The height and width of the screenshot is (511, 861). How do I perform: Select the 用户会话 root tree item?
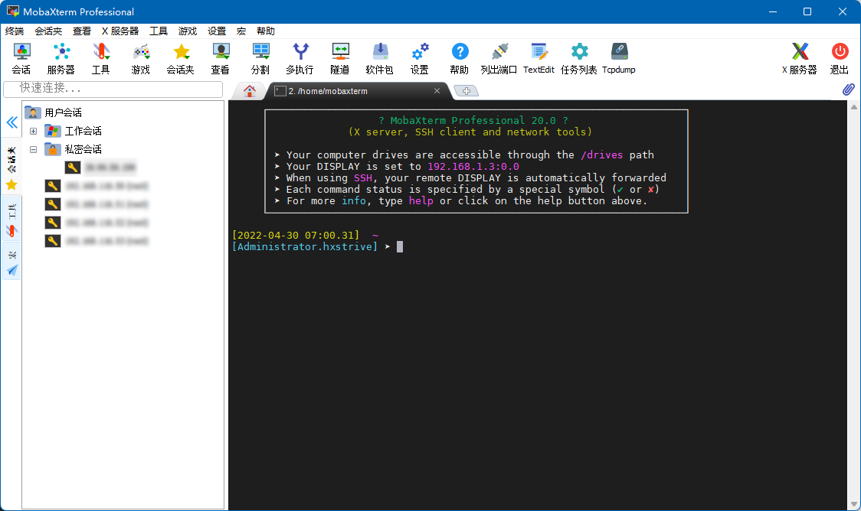click(x=63, y=113)
